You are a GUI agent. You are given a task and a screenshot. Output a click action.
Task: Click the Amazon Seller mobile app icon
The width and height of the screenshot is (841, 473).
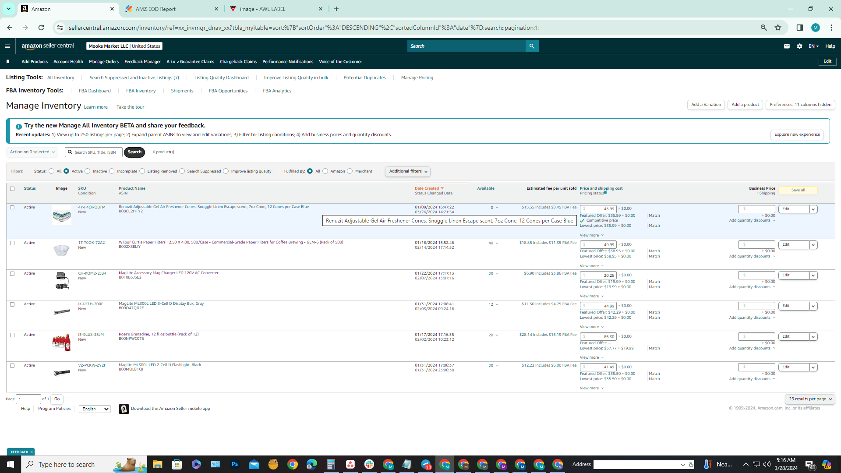coord(124,409)
